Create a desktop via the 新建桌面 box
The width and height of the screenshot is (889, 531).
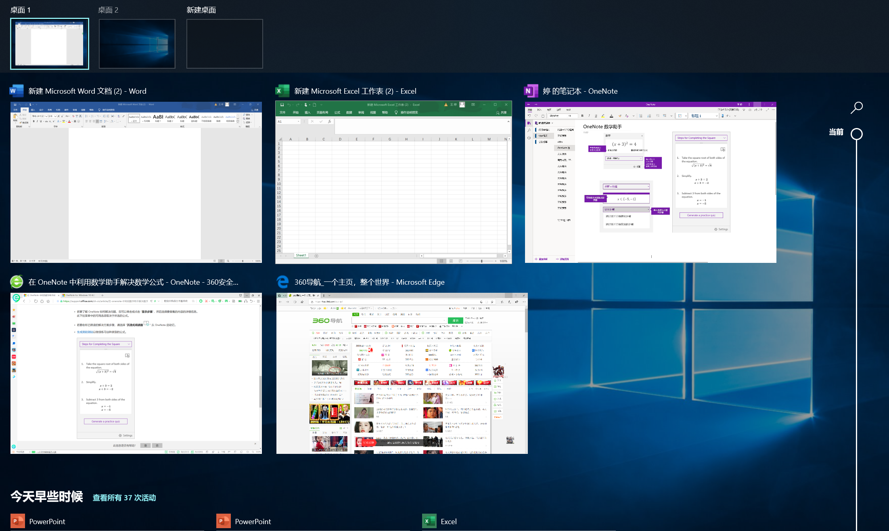[x=224, y=44]
